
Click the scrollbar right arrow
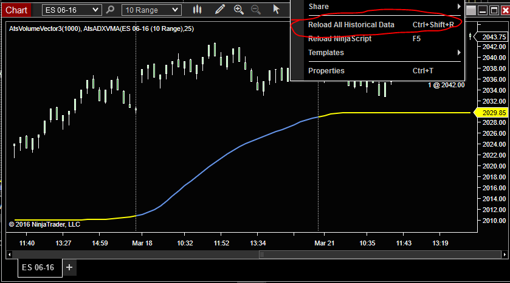pos(505,255)
